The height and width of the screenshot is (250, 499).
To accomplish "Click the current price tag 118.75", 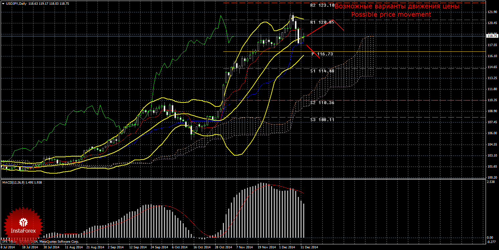I will click(x=491, y=36).
